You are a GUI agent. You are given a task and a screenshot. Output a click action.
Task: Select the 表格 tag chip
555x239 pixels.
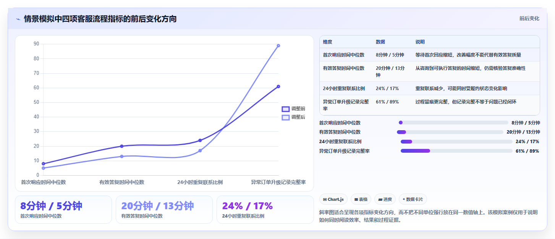[361, 199]
